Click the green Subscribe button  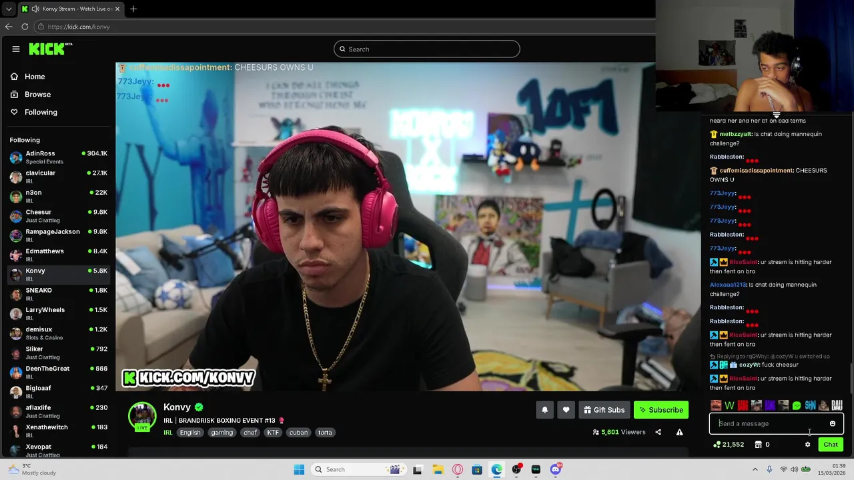[661, 410]
